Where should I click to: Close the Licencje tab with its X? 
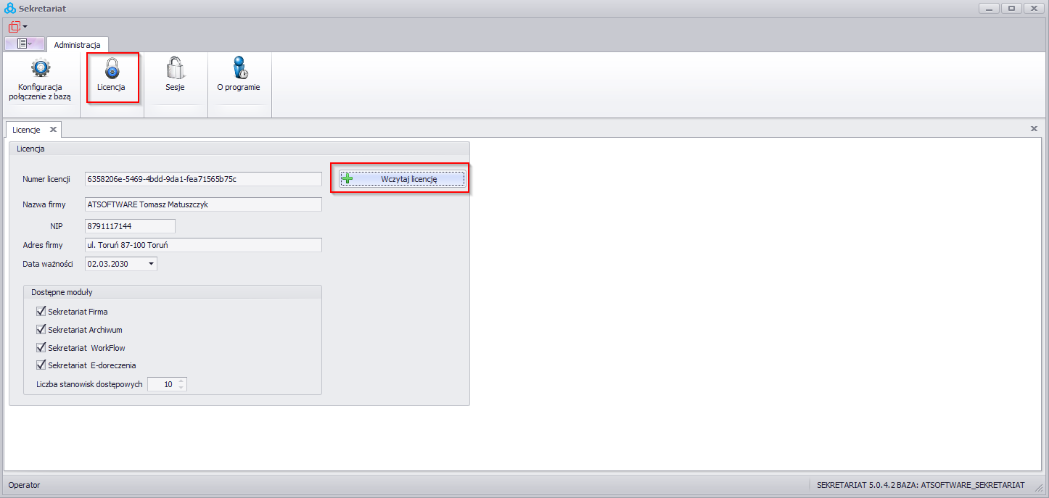pyautogui.click(x=53, y=130)
